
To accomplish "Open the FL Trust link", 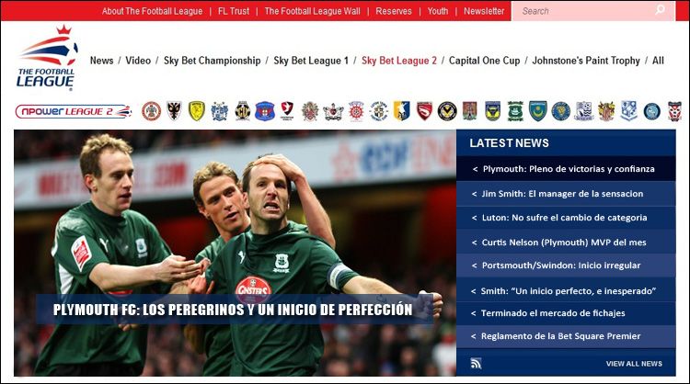I will point(234,11).
